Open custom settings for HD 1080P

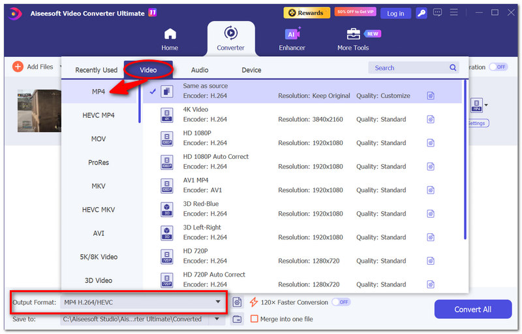tap(431, 143)
